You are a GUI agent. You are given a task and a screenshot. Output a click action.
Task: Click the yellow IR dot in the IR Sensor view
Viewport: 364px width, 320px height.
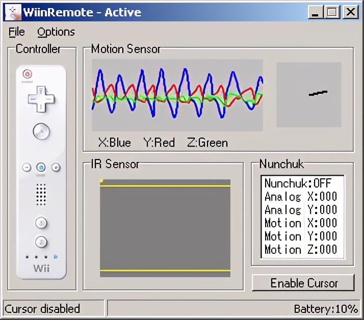[101, 180]
